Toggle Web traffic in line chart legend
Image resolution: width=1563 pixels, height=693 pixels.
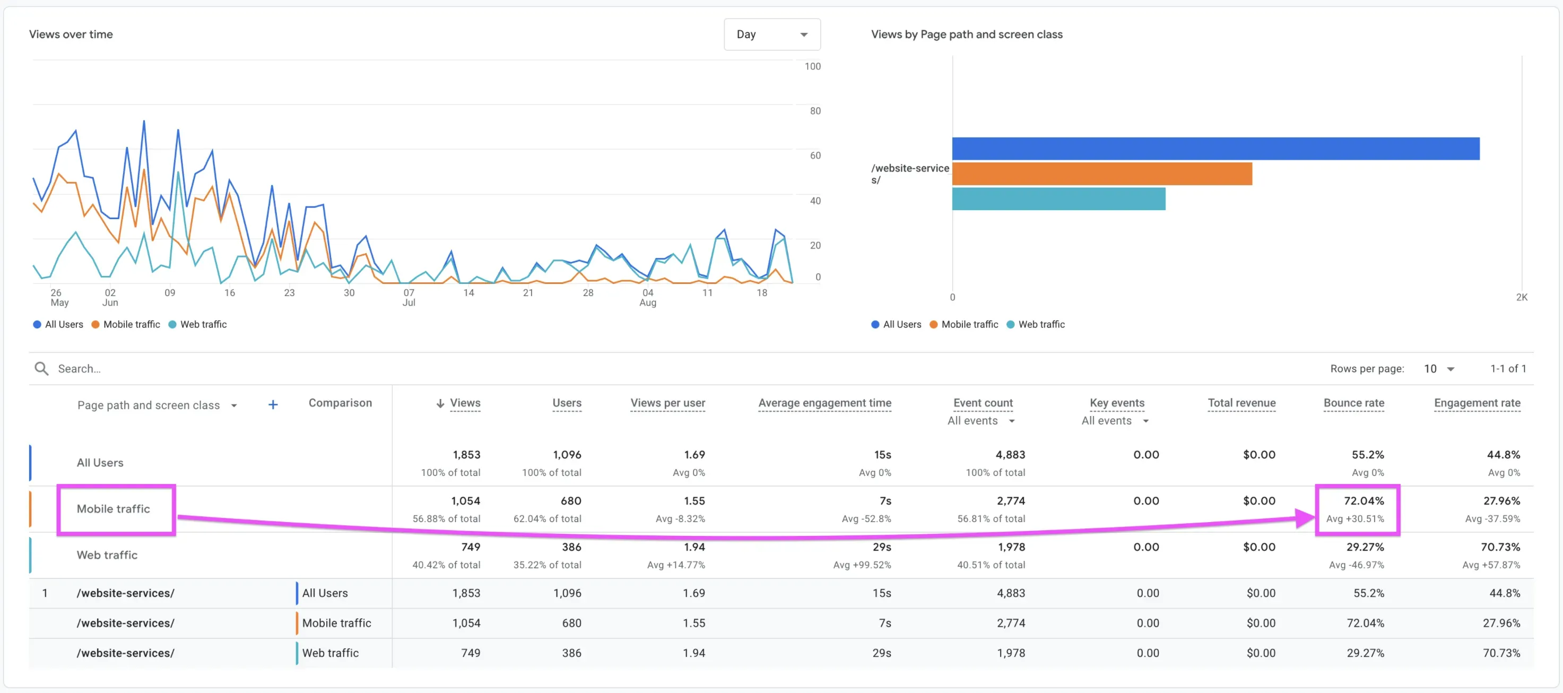[197, 324]
